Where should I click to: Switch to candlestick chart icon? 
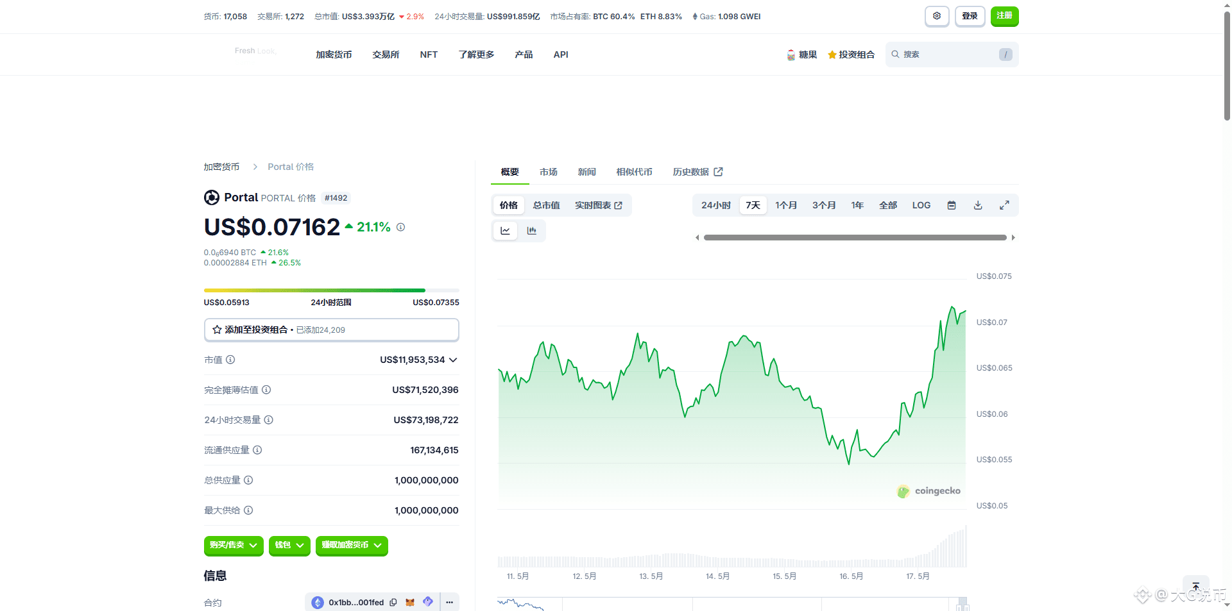tap(532, 231)
